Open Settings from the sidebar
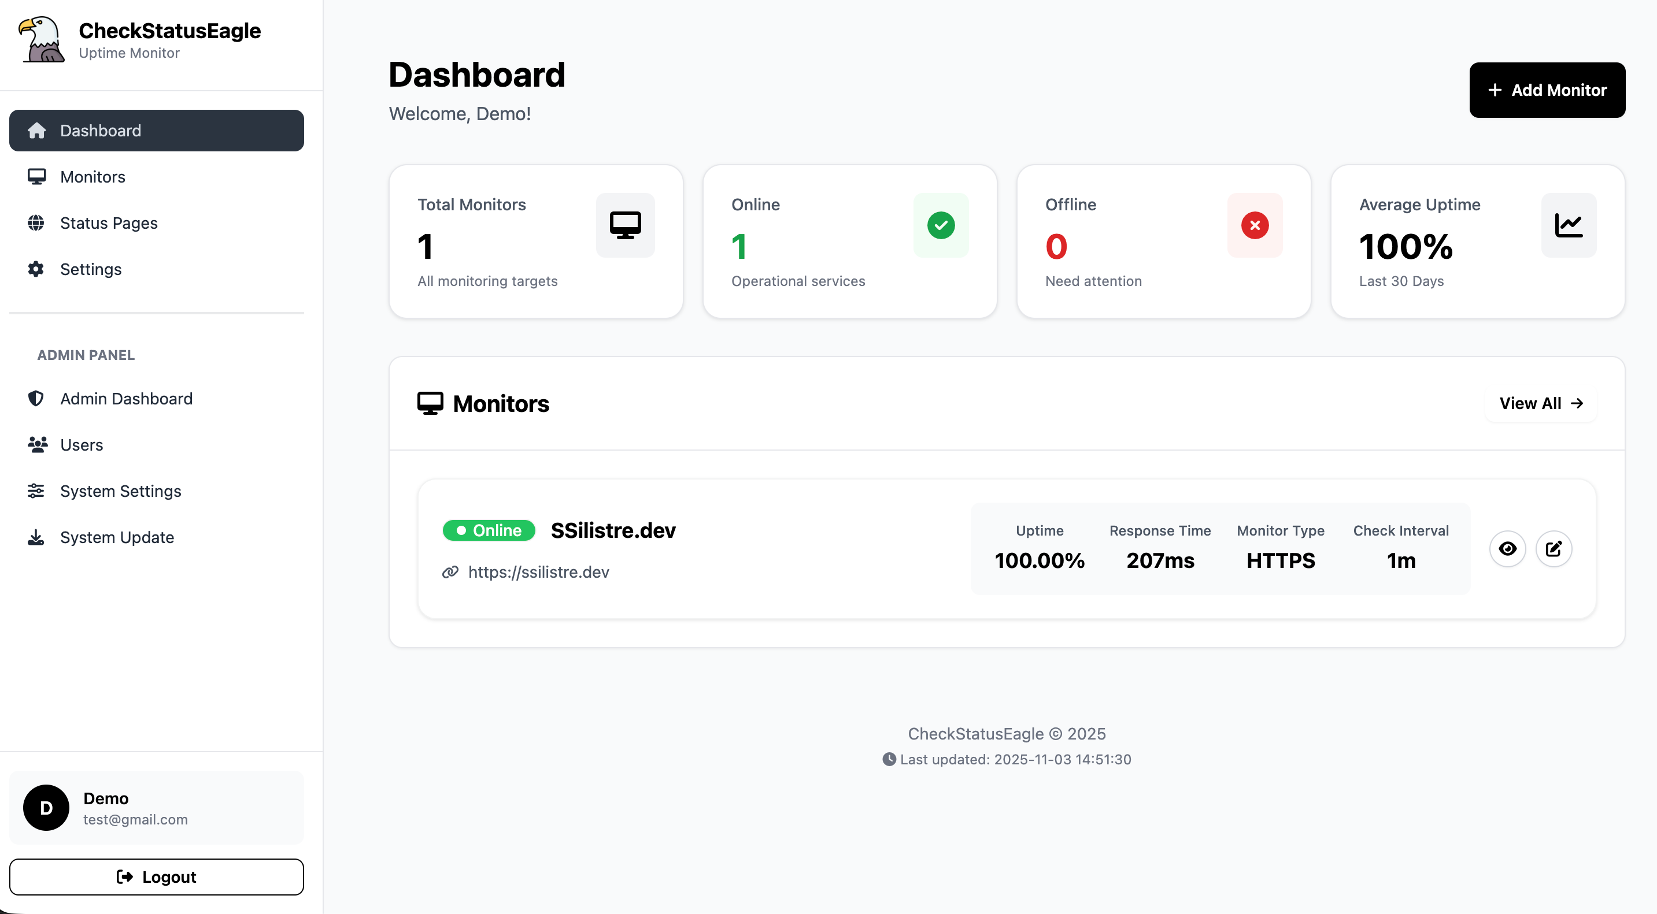The width and height of the screenshot is (1657, 914). 91,269
